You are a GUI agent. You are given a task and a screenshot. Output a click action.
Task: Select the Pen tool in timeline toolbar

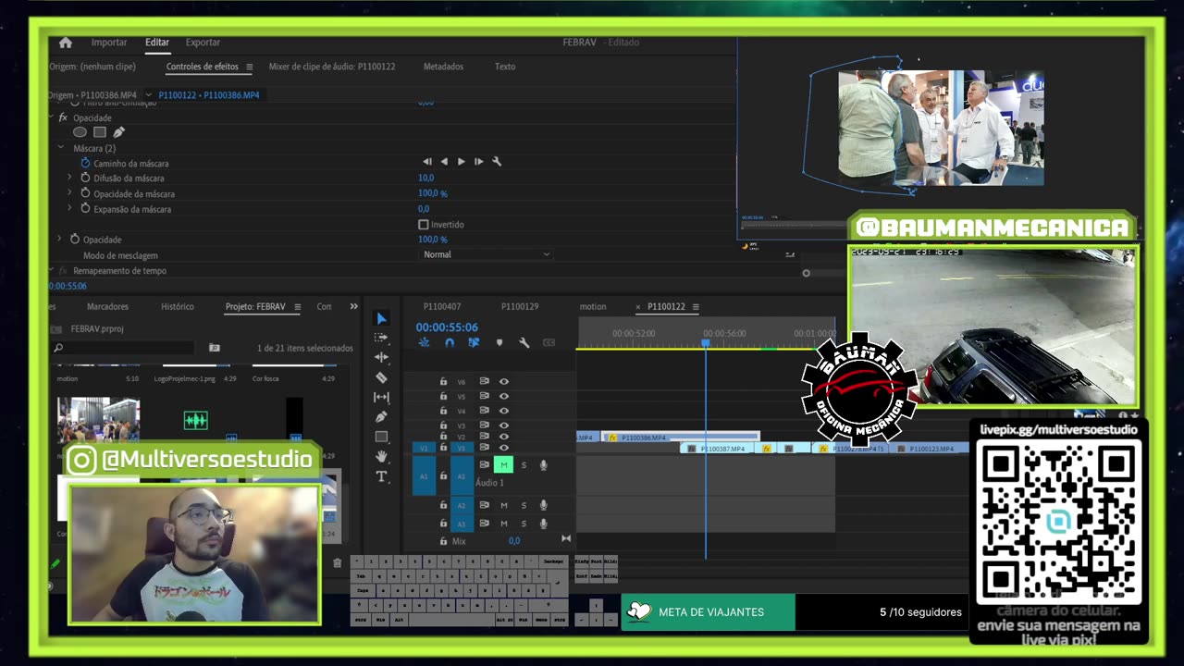381,417
